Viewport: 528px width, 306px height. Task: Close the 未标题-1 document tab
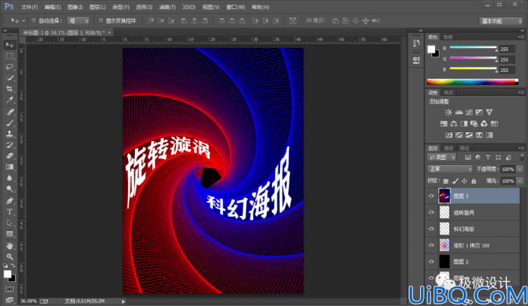pos(109,32)
